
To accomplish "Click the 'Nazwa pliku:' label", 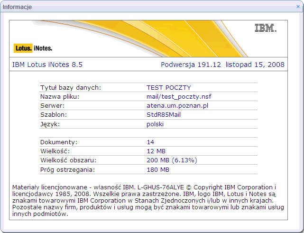I will click(60, 97).
